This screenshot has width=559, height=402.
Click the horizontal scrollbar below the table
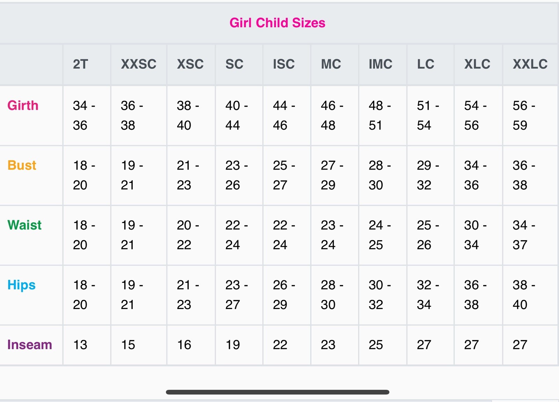tap(277, 392)
